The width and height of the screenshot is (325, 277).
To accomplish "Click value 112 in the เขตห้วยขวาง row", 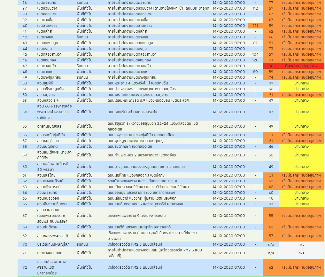I will (x=255, y=9).
